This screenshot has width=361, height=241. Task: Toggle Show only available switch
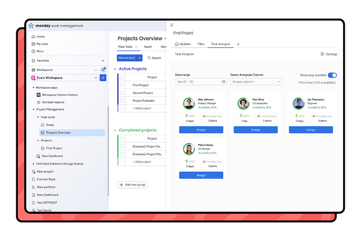tap(332, 75)
